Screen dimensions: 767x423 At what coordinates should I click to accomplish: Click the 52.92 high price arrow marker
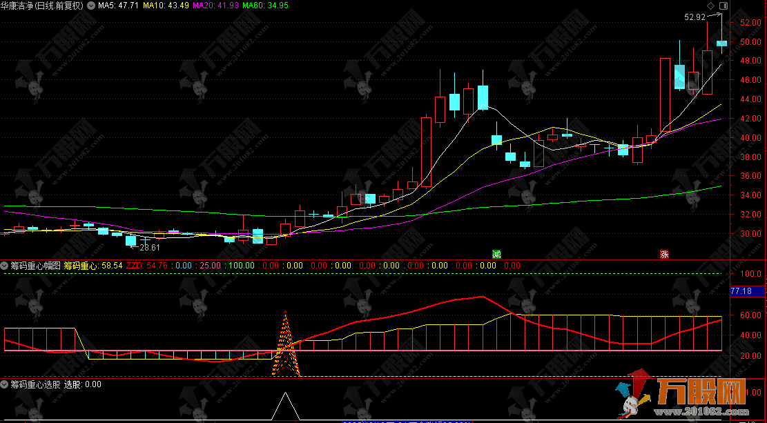tap(719, 15)
